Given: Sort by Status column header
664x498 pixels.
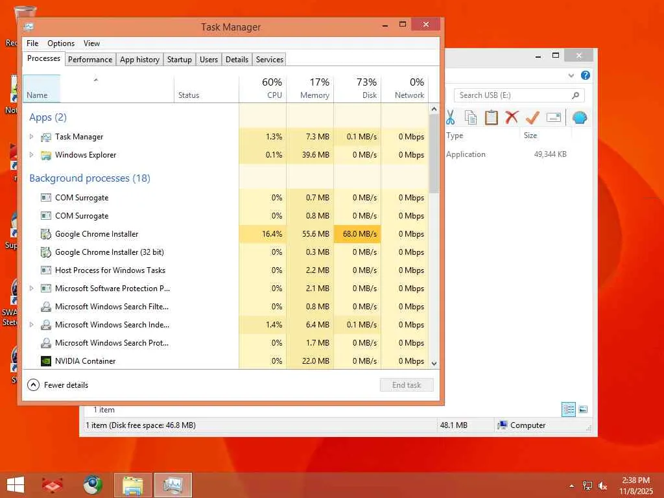Looking at the screenshot, I should coord(206,88).
